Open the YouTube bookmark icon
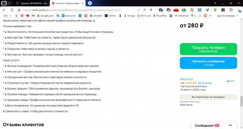The image size is (243, 129). click(x=28, y=15)
